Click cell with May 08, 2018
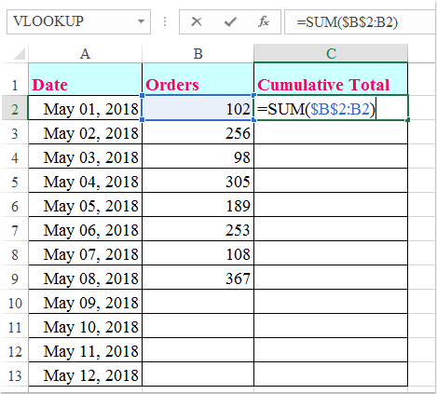Screen dimensions: 437x394 (85, 278)
